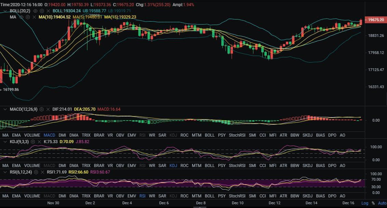Collapse the KDJ panel chevron

[5, 141]
